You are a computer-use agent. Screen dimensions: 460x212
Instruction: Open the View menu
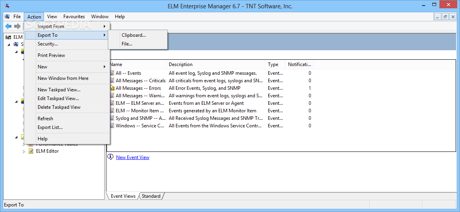[x=52, y=17]
